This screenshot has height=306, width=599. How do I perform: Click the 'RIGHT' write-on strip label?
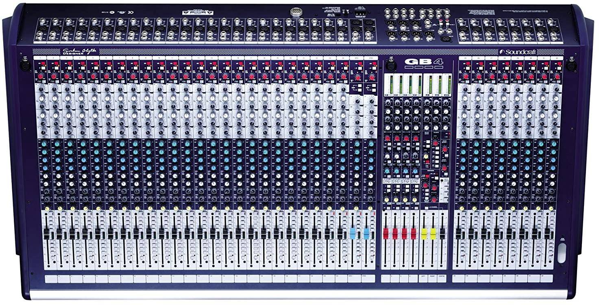pos(433,279)
